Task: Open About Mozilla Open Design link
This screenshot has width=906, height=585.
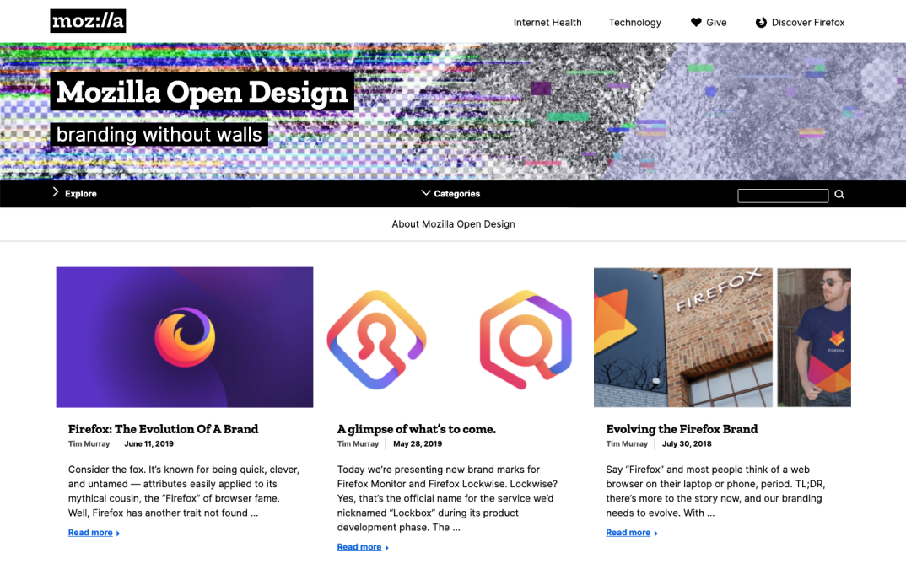Action: click(x=453, y=224)
